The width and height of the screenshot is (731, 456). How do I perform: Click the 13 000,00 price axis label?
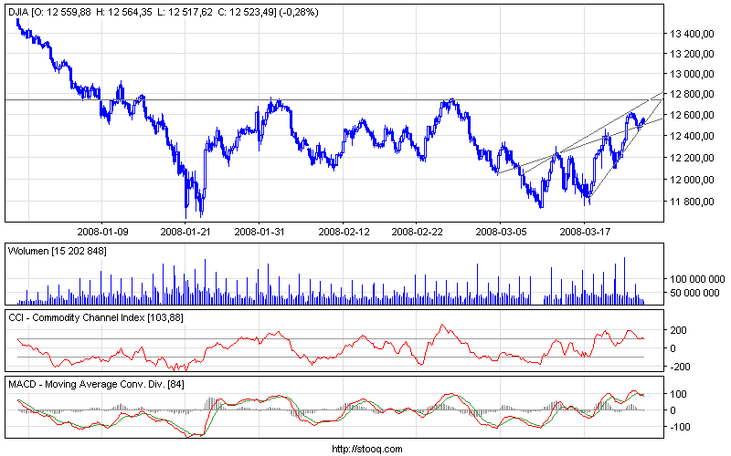point(692,74)
